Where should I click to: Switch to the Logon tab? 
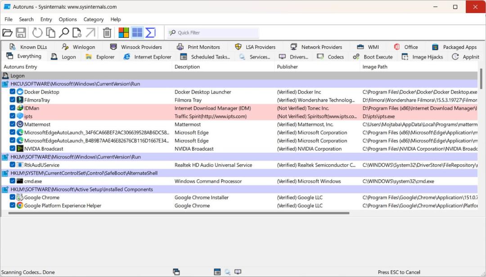pos(63,57)
